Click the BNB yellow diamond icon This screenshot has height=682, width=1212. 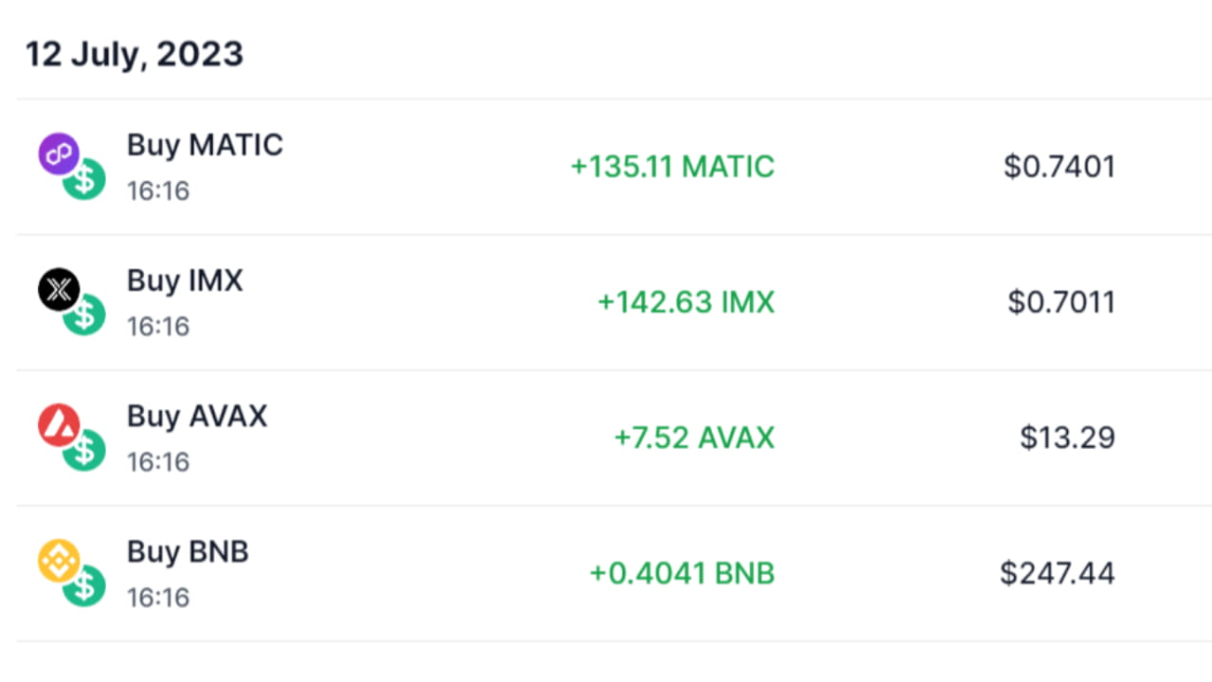point(59,558)
